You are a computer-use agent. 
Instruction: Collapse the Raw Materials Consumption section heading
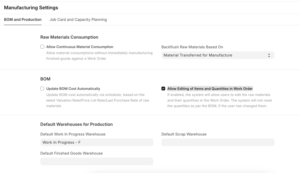[69, 37]
